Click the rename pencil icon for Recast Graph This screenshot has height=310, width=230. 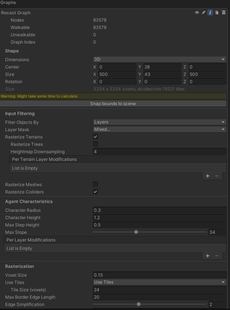(x=204, y=13)
